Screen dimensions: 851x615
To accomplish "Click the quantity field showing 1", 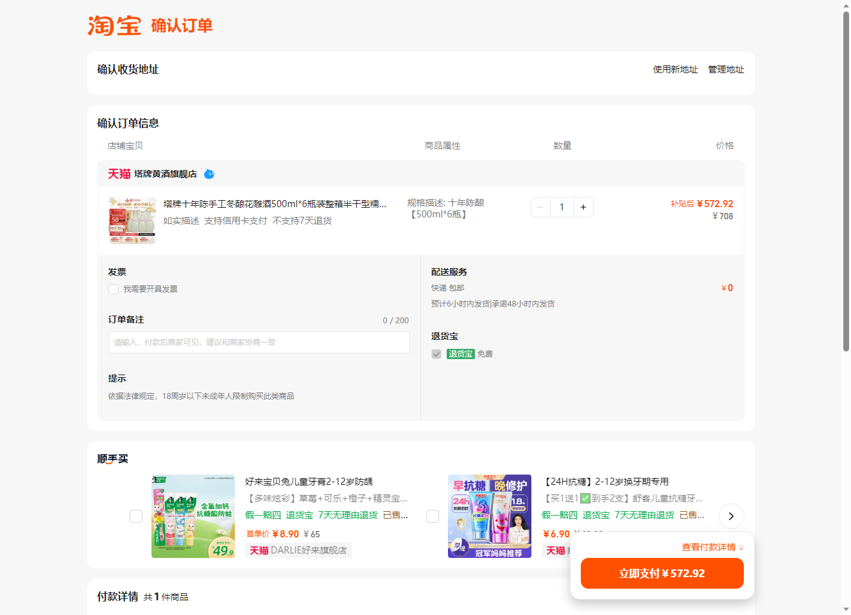I will 562,207.
